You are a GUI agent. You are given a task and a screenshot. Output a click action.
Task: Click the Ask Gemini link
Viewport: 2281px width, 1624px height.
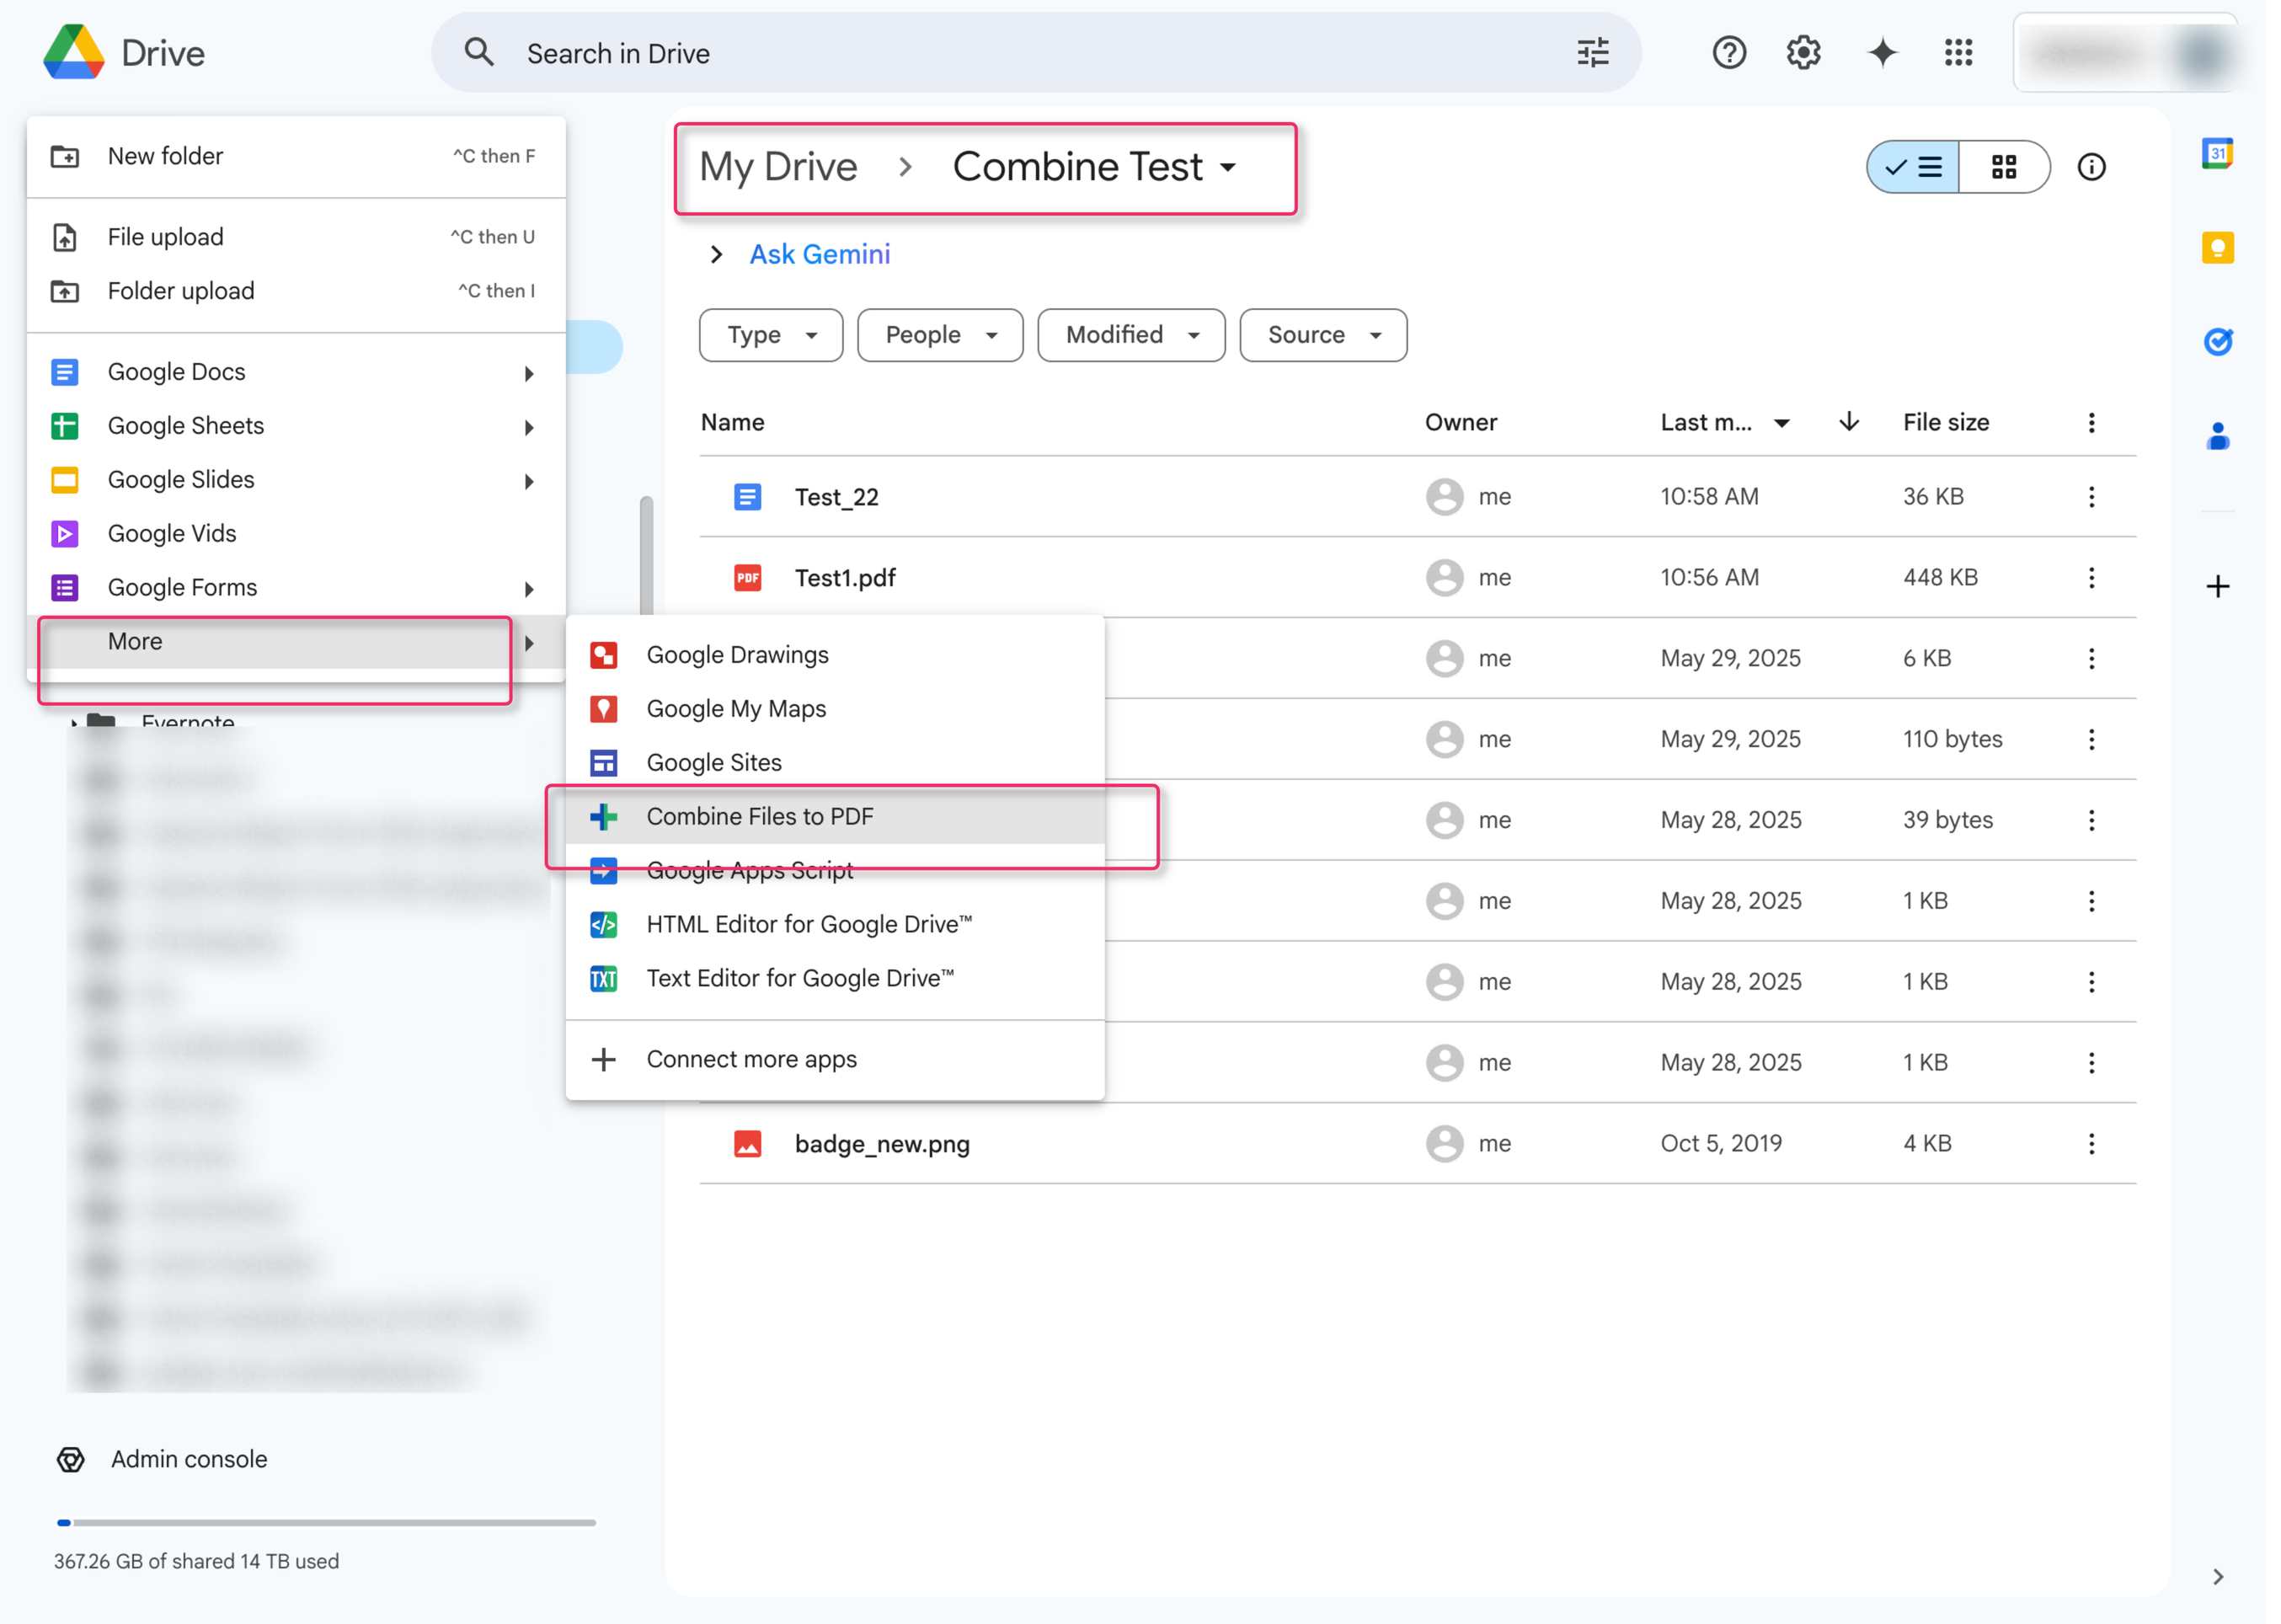(x=819, y=255)
